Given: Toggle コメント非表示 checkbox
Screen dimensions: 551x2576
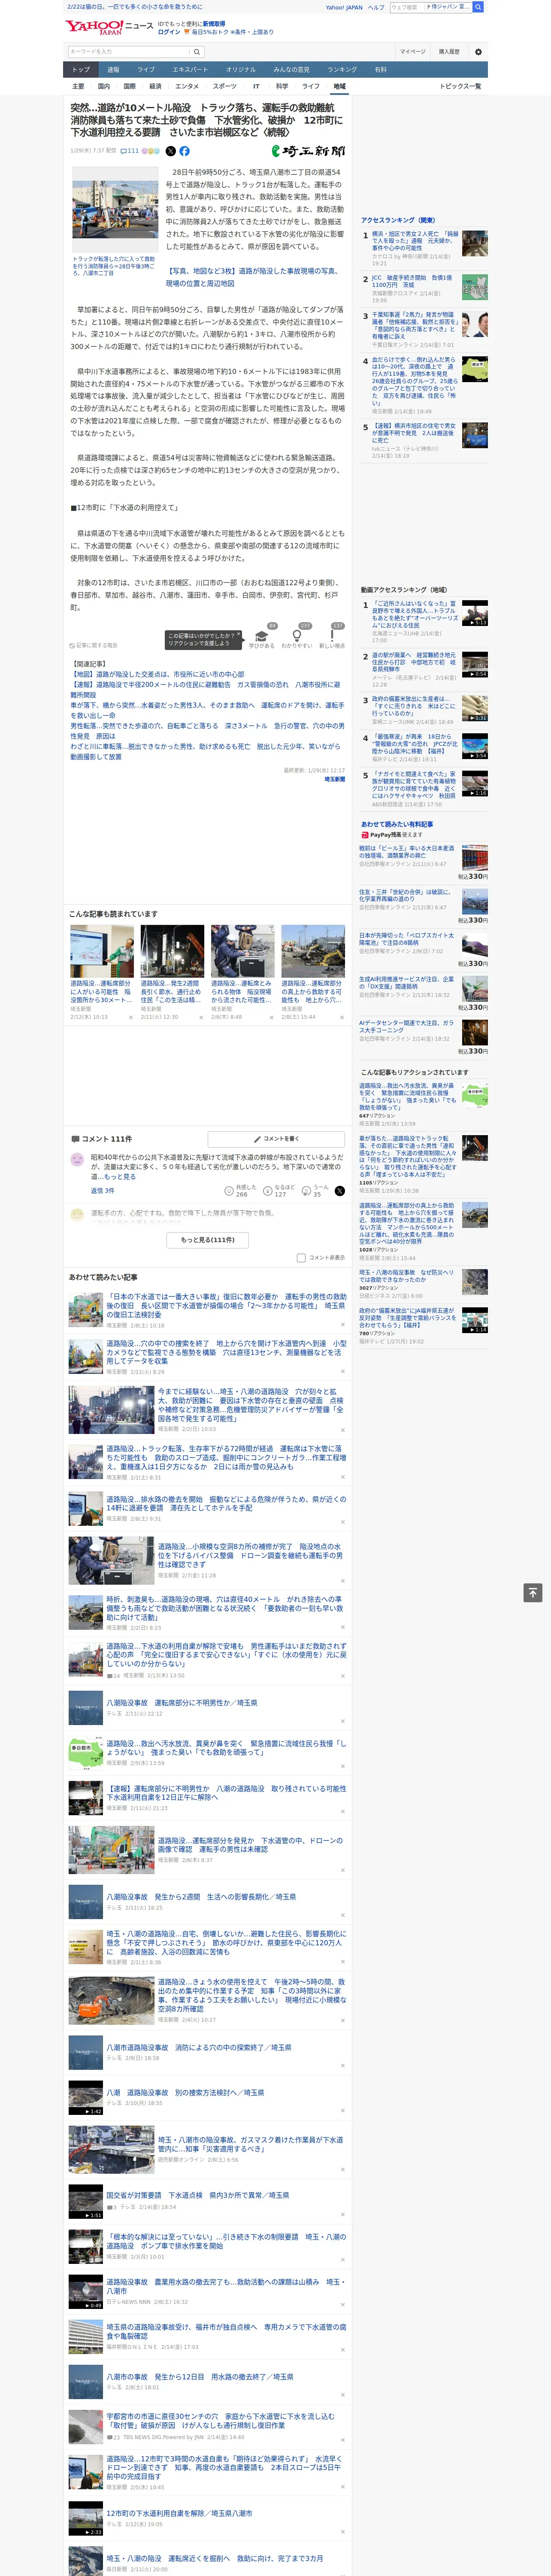Looking at the screenshot, I should pos(301,1258).
